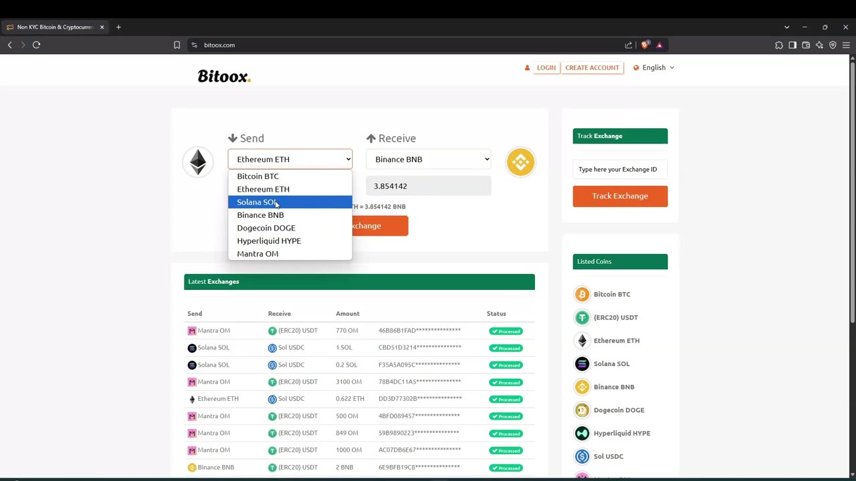Click the user icon beside LOGIN
Image resolution: width=856 pixels, height=481 pixels.
pyautogui.click(x=527, y=67)
